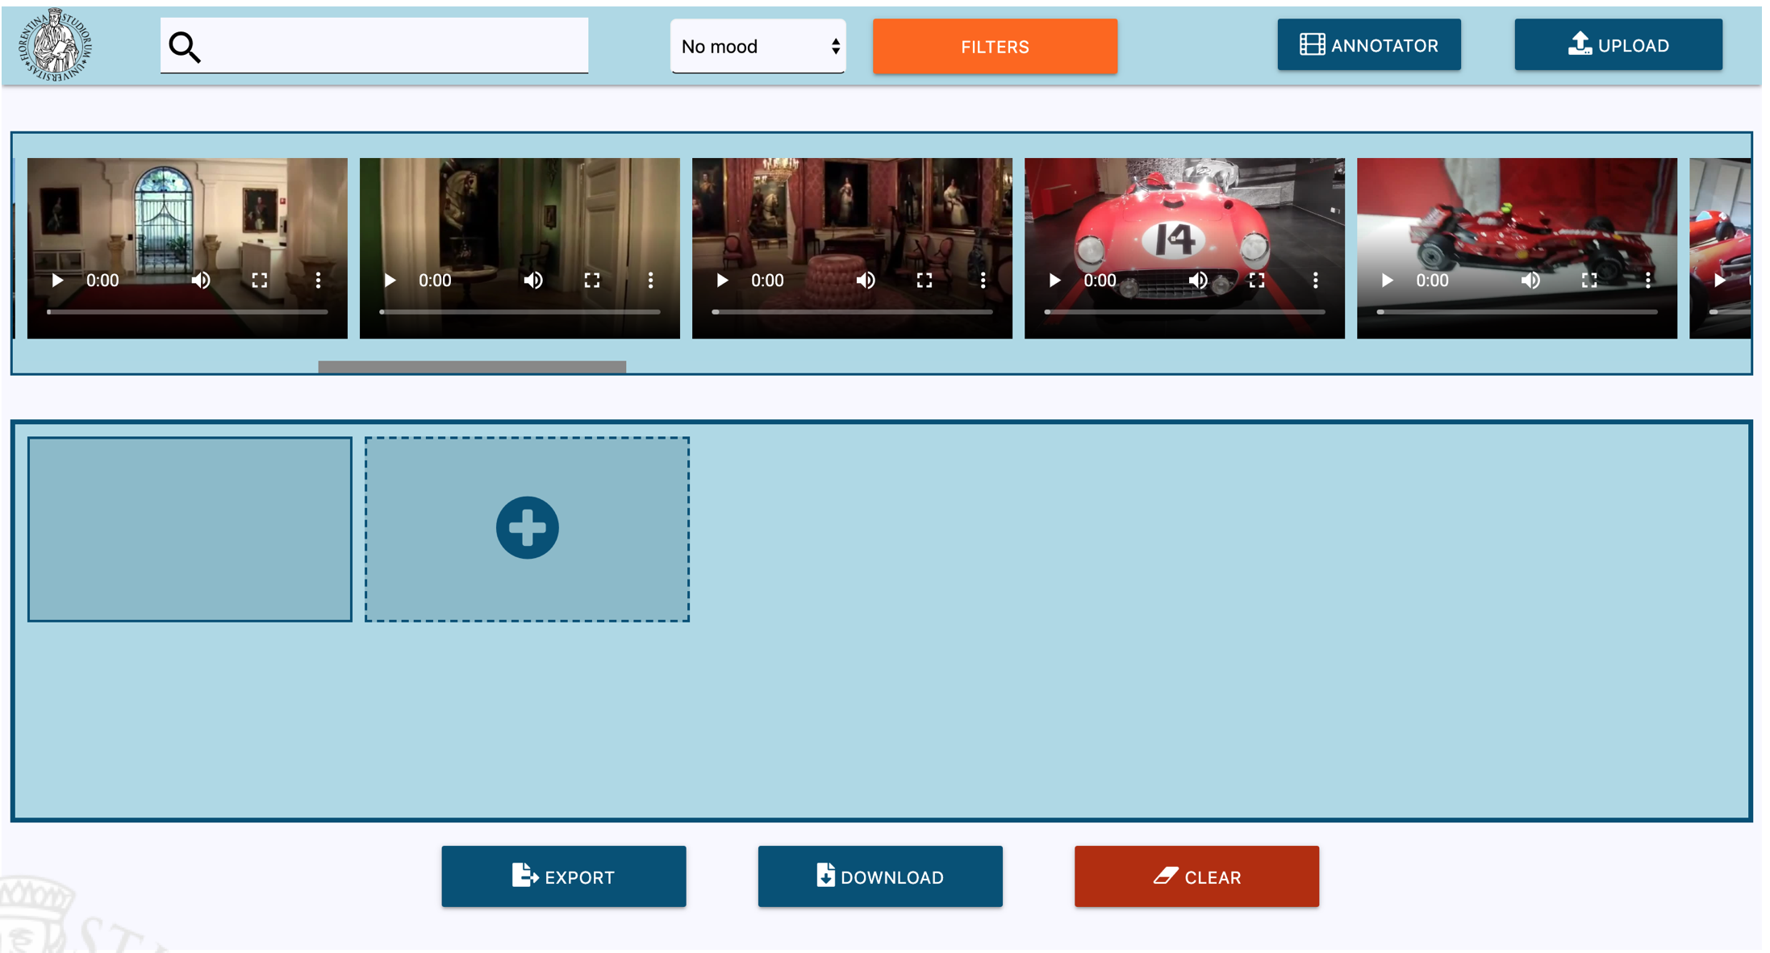Screen dimensions: 1770x953
Task: Open the Upload page
Action: 1618,45
